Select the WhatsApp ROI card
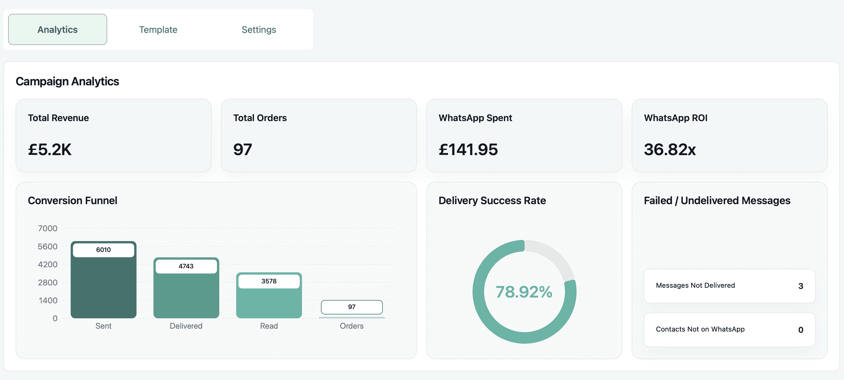Image resolution: width=844 pixels, height=380 pixels. coord(729,136)
